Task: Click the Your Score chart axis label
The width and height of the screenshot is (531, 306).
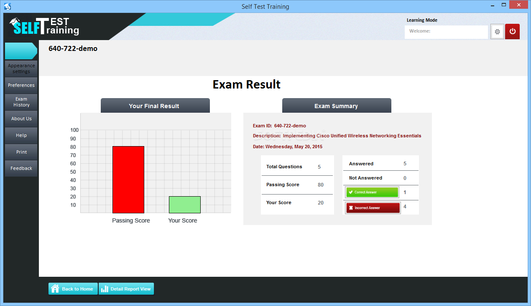Action: click(x=183, y=220)
